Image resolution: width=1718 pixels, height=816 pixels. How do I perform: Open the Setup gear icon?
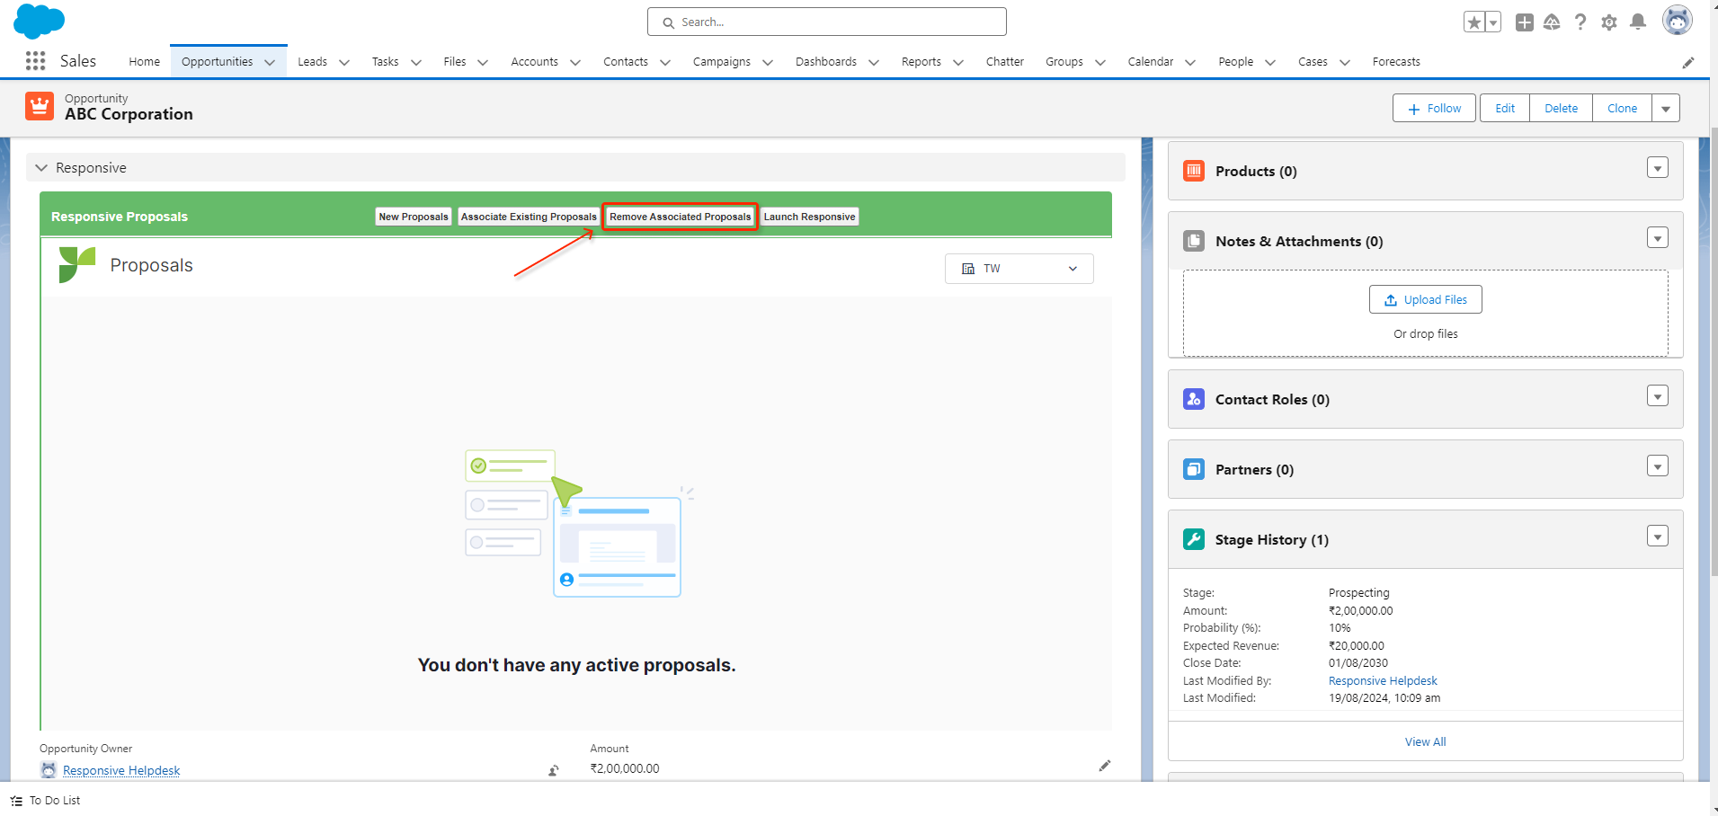tap(1609, 22)
